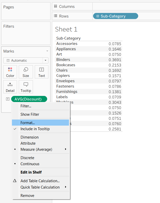Open the Color marks card
The height and width of the screenshot is (203, 160).
coord(10,72)
